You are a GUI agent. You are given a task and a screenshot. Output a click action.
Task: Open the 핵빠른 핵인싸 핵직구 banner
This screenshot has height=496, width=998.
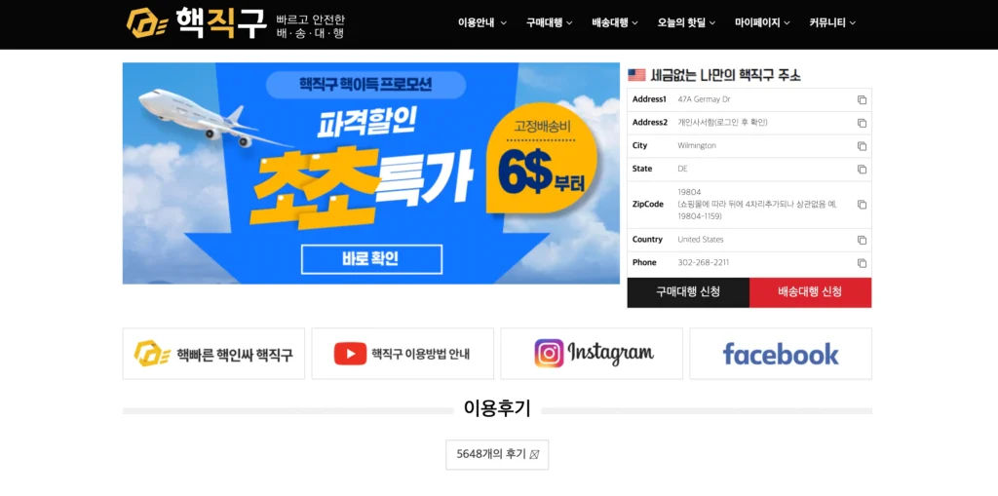point(213,354)
